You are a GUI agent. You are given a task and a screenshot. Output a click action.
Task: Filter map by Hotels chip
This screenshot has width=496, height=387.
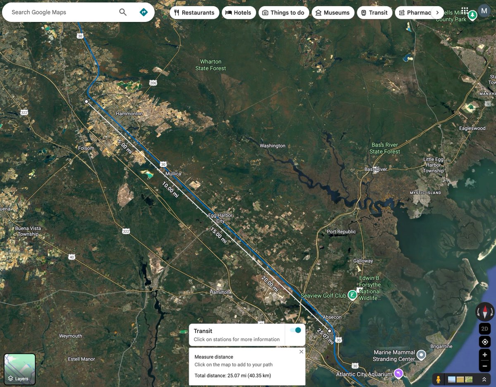point(238,12)
